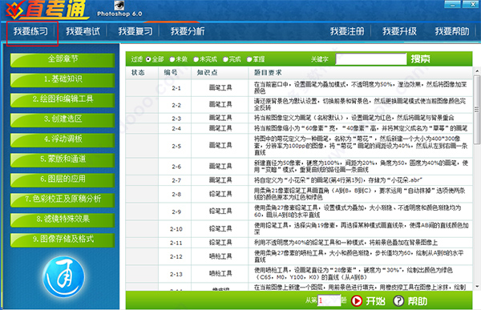Image resolution: width=481 pixels, height=310 pixels.
Task: Select question row 2-9
Action: coord(299,211)
